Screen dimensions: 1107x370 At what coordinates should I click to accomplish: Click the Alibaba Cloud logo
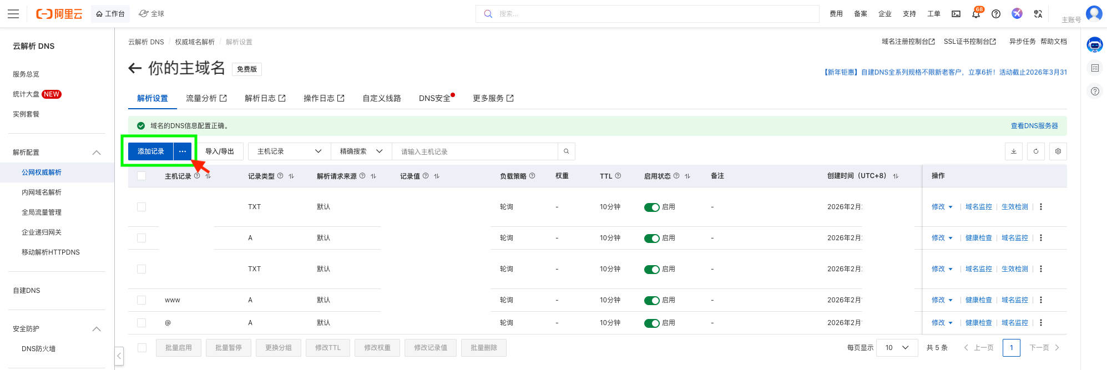tap(59, 14)
